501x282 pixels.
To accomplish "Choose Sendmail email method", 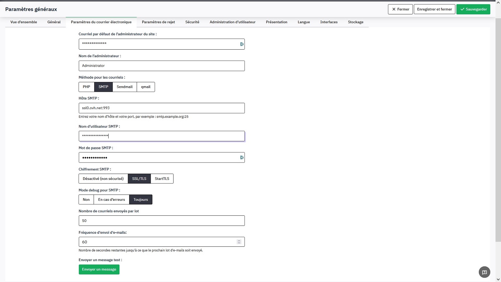I will tap(125, 87).
